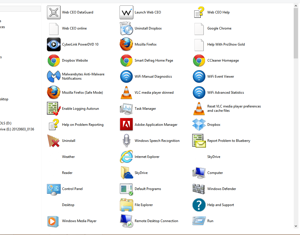Viewport: 300px width, 235px height.
Task: Click the Desktop label
Action: [x=68, y=205]
